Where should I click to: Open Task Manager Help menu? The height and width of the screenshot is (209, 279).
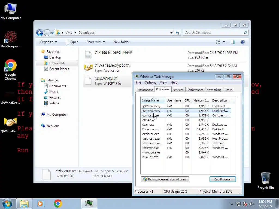click(174, 82)
